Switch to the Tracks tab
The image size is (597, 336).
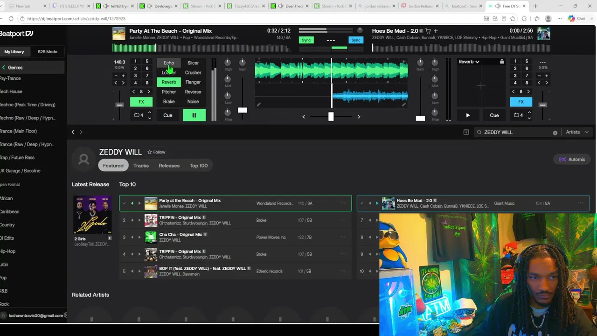tap(141, 166)
